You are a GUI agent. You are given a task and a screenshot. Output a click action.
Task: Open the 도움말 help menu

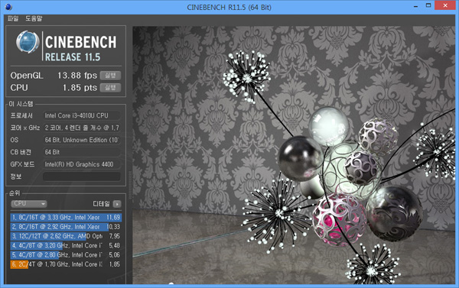pos(34,18)
